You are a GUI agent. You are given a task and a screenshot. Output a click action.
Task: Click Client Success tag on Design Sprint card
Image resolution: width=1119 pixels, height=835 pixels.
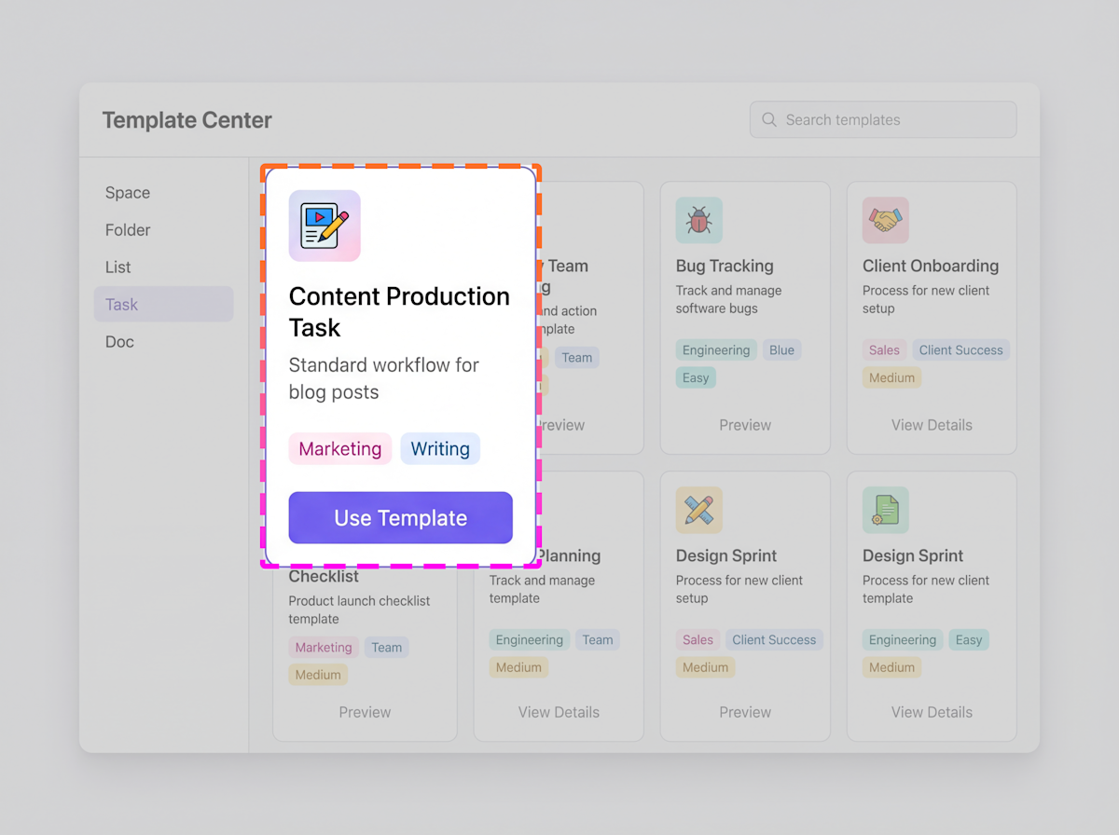(x=774, y=640)
